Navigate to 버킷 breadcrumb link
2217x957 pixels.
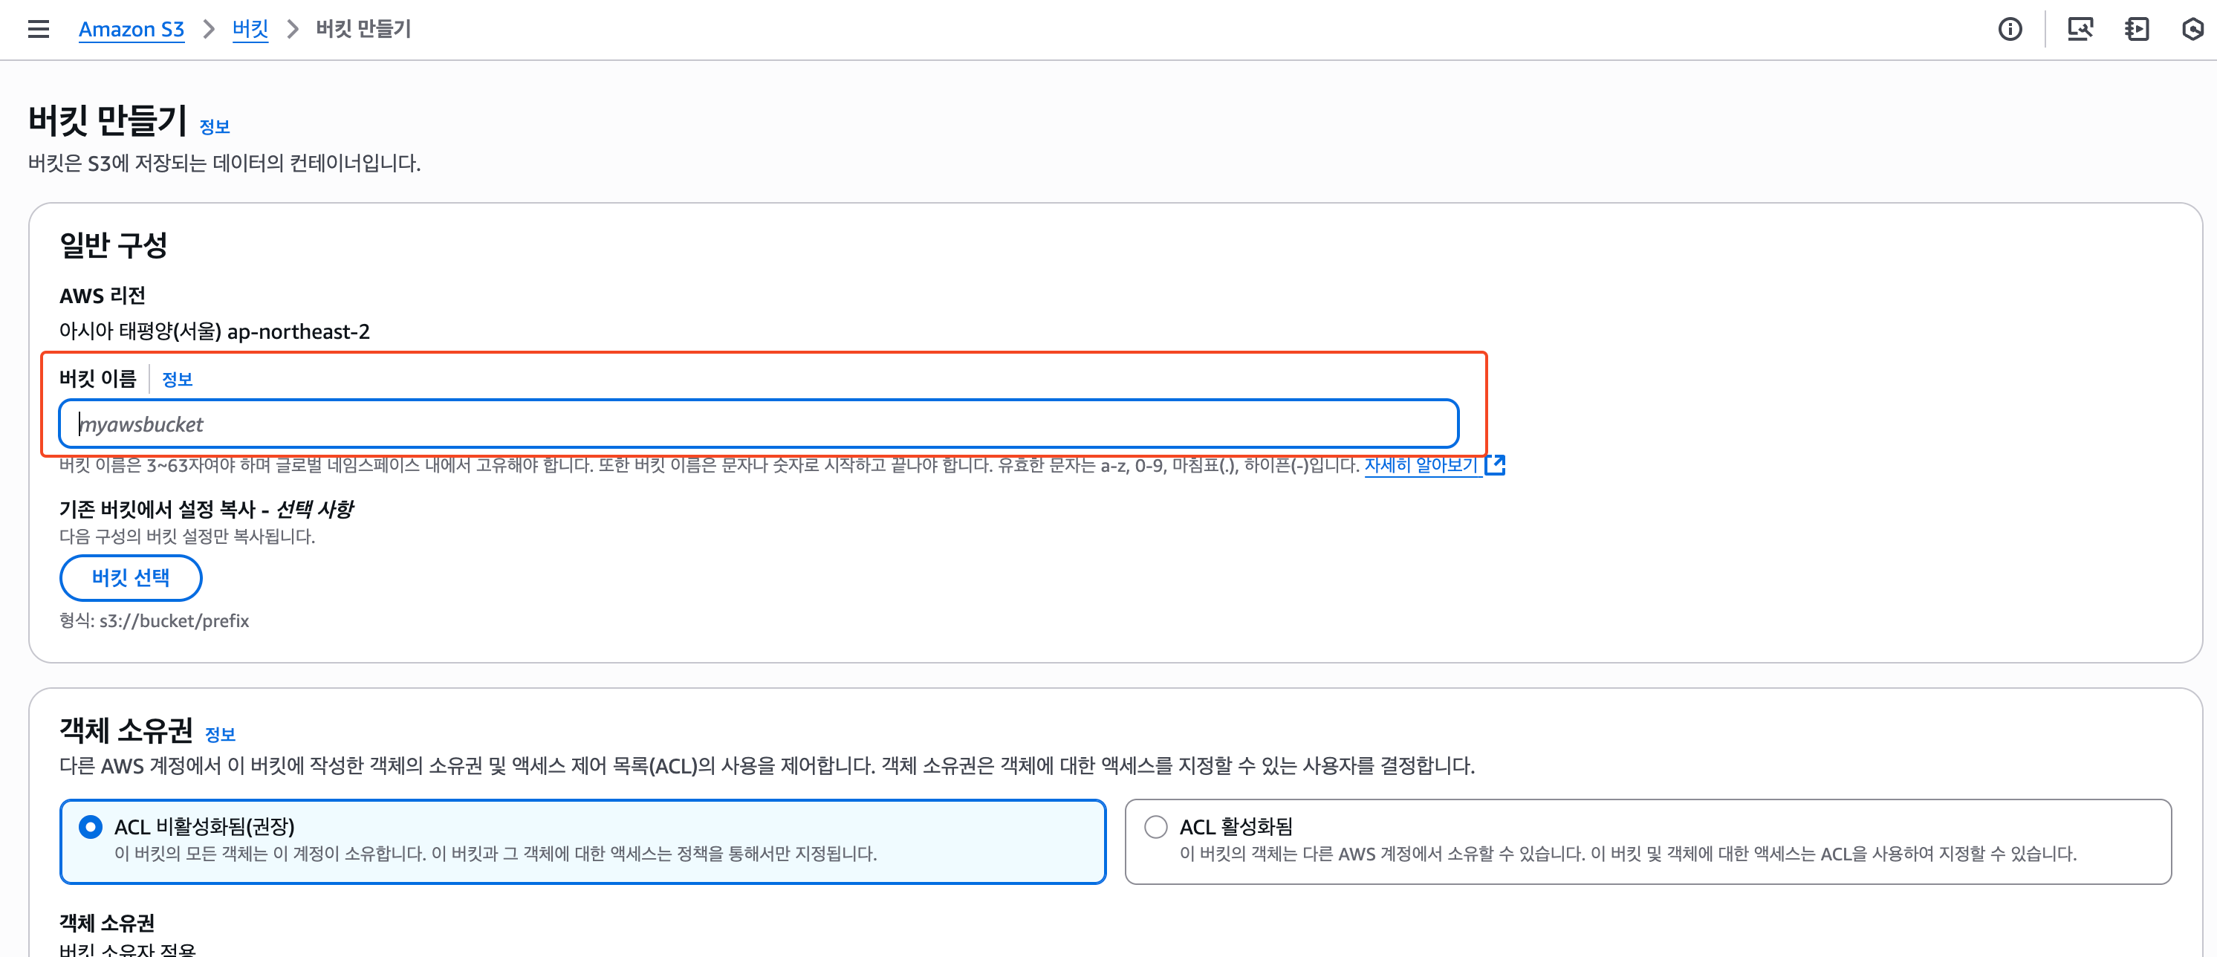(250, 29)
